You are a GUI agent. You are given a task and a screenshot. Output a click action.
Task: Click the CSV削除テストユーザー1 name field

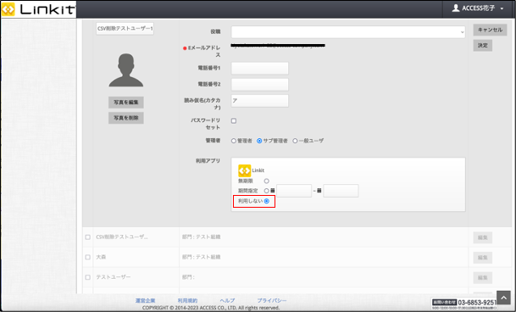(x=125, y=29)
